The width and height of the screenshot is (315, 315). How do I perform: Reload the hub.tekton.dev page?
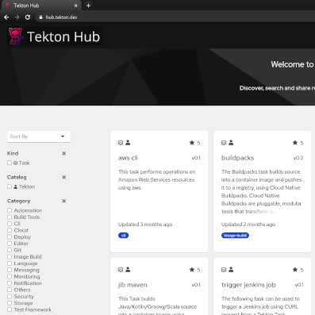(28, 17)
